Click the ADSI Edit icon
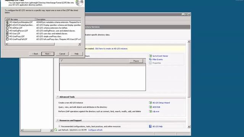 pyautogui.click(x=150, y=107)
